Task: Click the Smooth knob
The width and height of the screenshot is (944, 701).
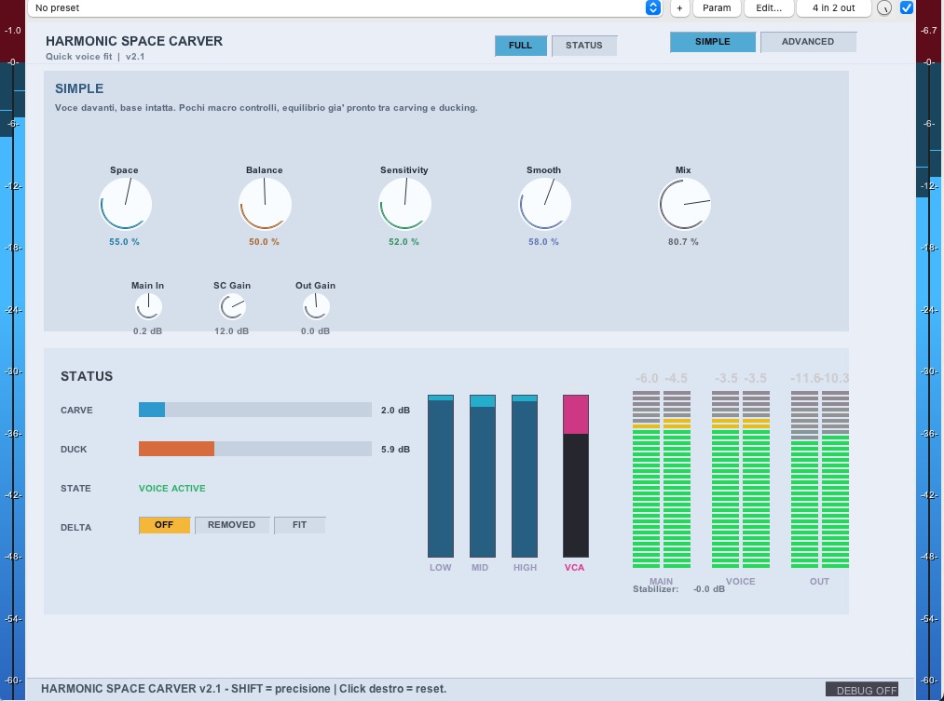Action: 544,204
